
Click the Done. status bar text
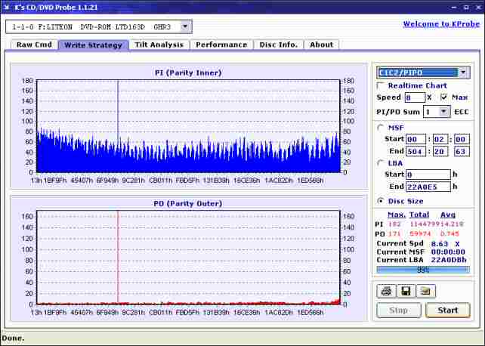(13, 338)
